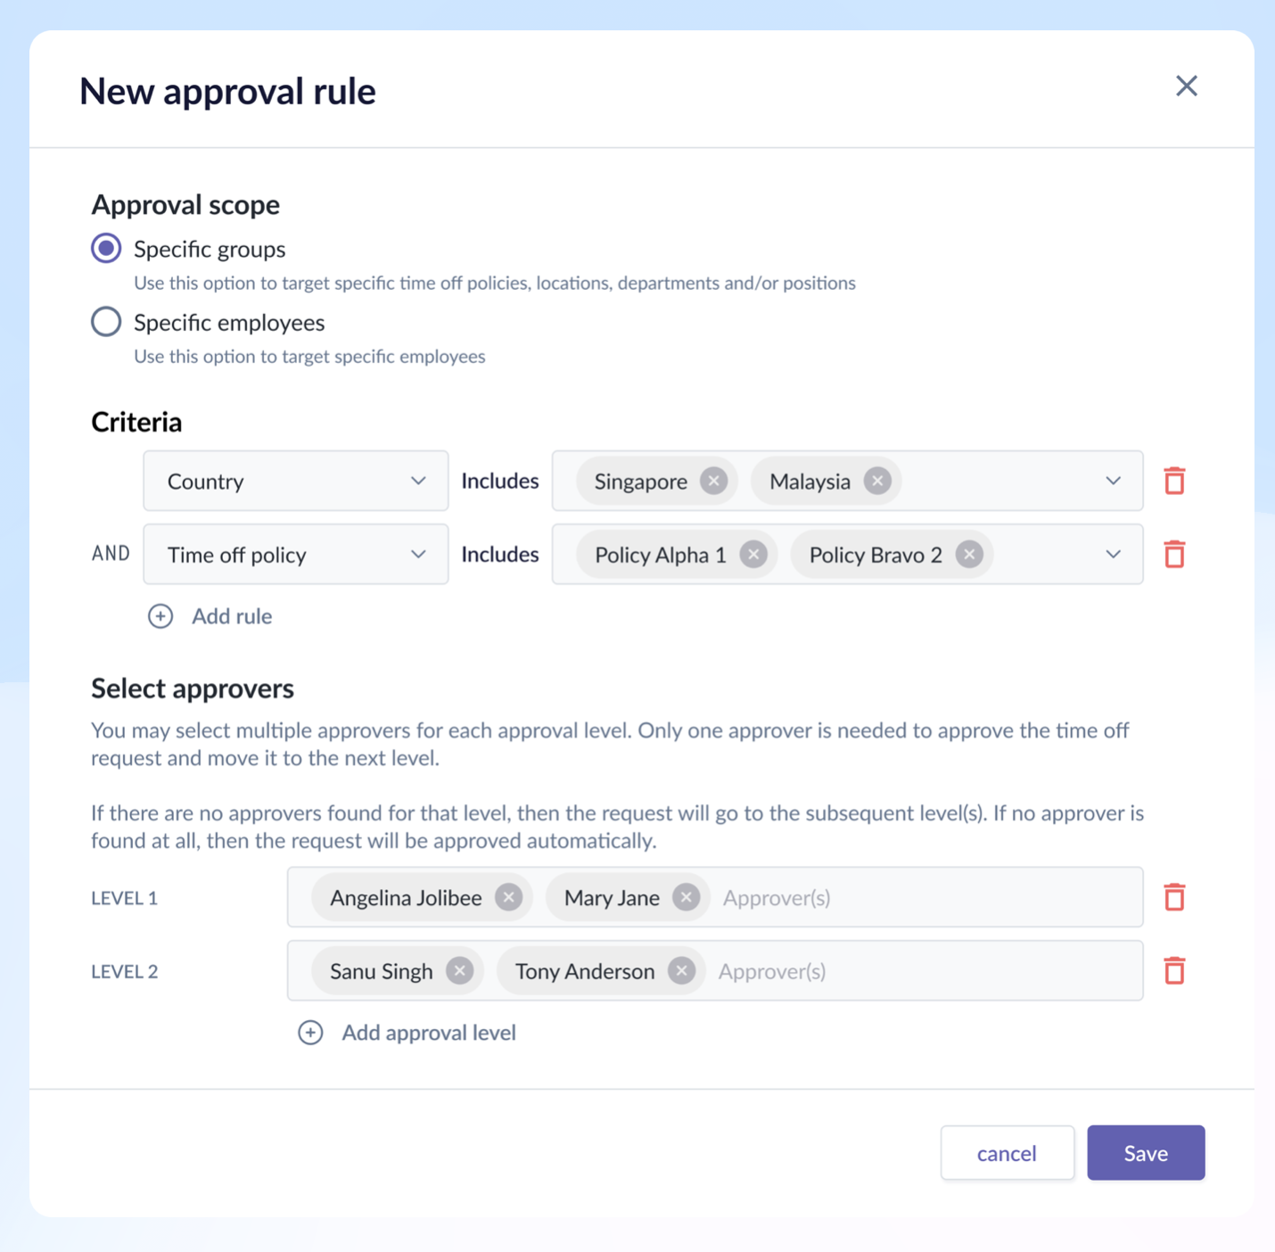The width and height of the screenshot is (1275, 1252).
Task: Open the country values dropdown
Action: point(1113,481)
